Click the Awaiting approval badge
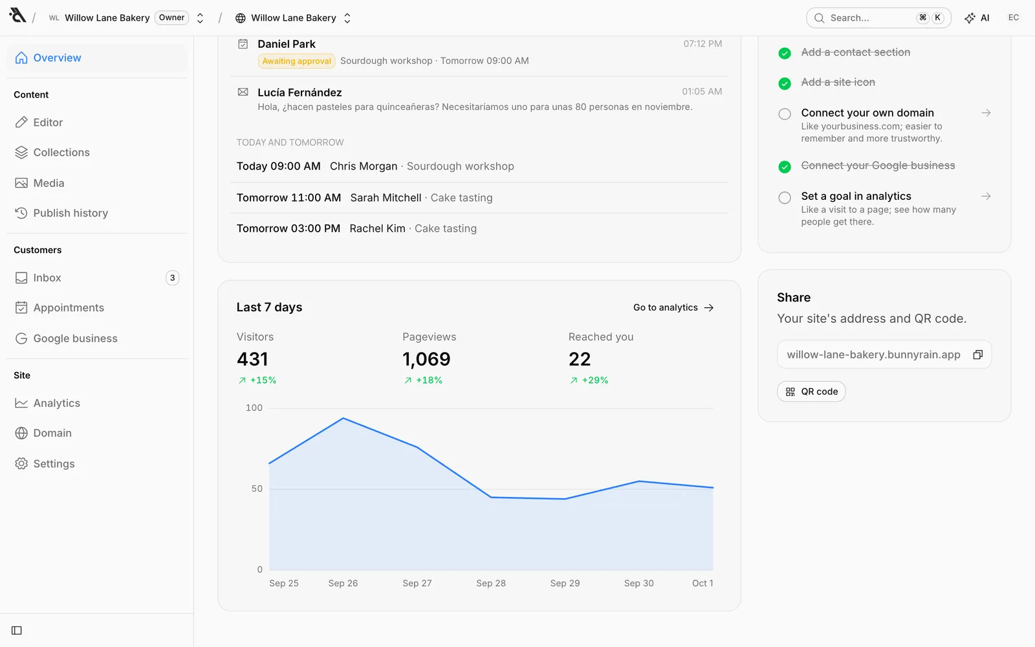 coord(297,61)
